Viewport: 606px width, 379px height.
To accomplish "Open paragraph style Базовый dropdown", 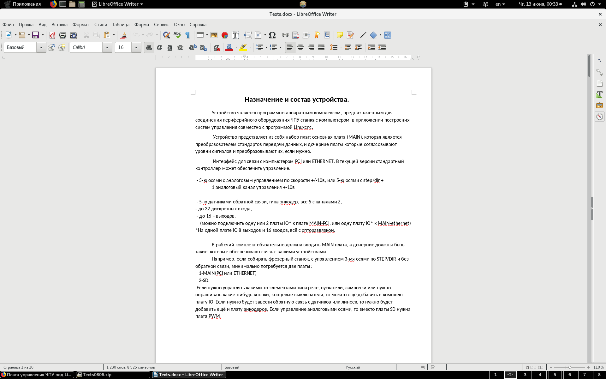I will [41, 47].
